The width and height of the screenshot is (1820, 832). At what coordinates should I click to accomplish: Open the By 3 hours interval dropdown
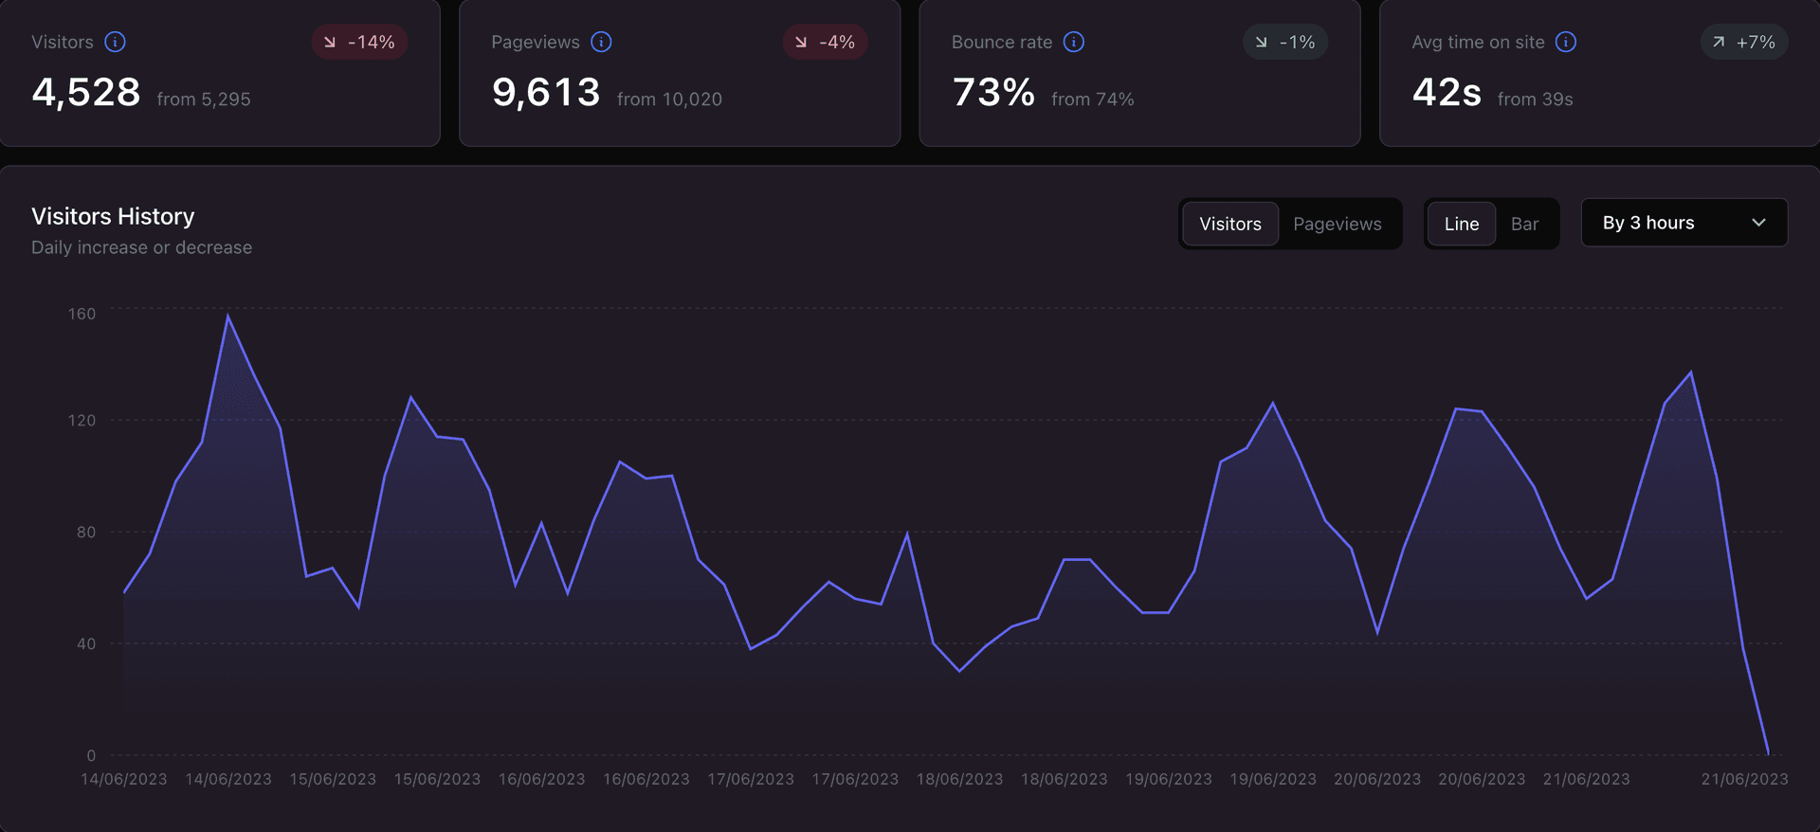click(x=1684, y=223)
